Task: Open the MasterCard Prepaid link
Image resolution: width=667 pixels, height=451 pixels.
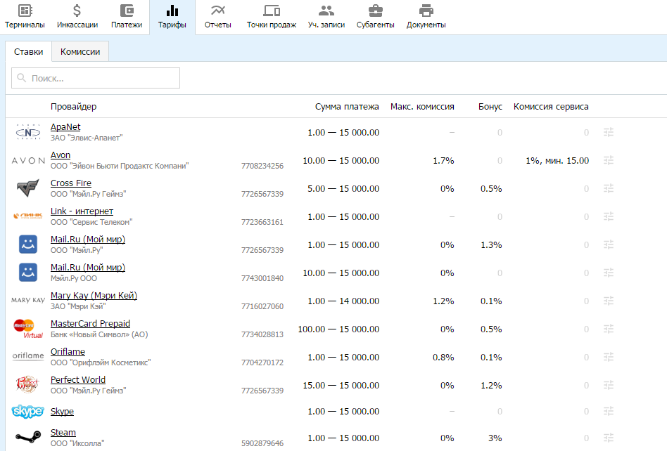Action: [90, 323]
